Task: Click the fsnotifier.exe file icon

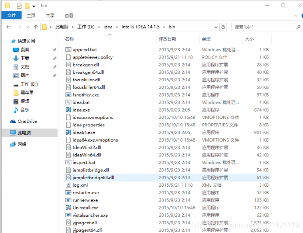Action: (x=68, y=94)
